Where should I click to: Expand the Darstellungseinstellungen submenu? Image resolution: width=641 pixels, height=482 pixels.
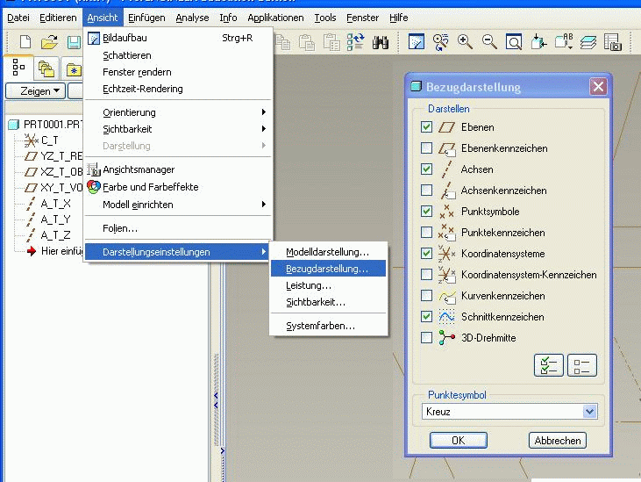pyautogui.click(x=177, y=252)
